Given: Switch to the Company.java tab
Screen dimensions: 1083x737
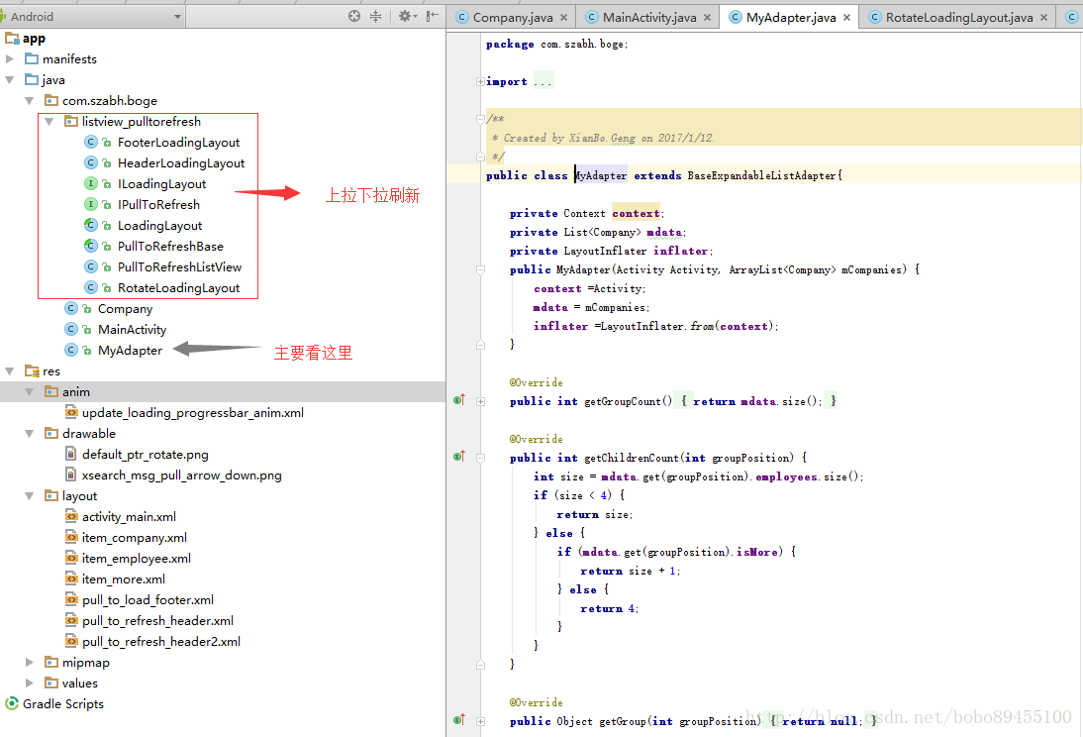Looking at the screenshot, I should 513,17.
